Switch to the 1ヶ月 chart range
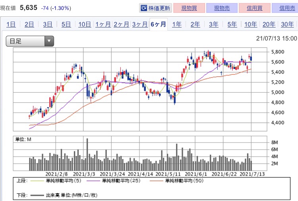The height and width of the screenshot is (201, 298). [103, 24]
